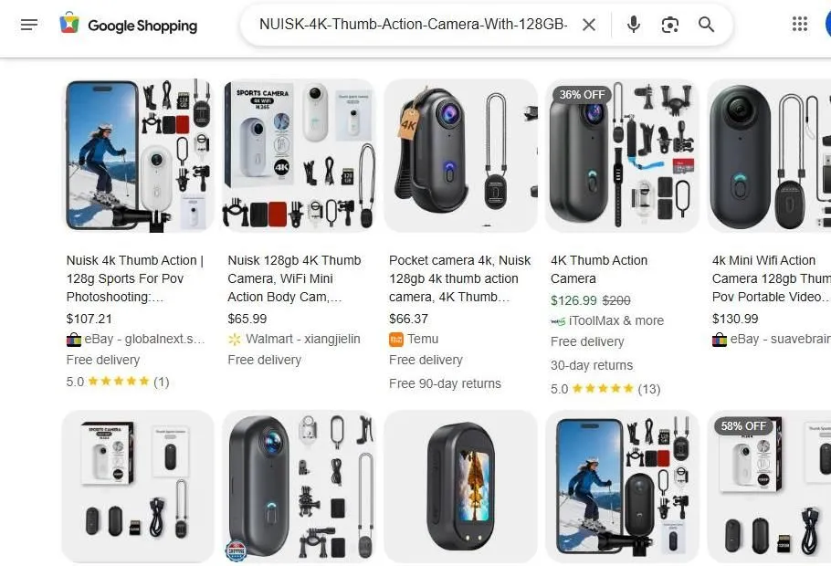Click the 5.0 star rating with 13 reviews
Viewport: 831px width, 566px height.
pos(605,388)
